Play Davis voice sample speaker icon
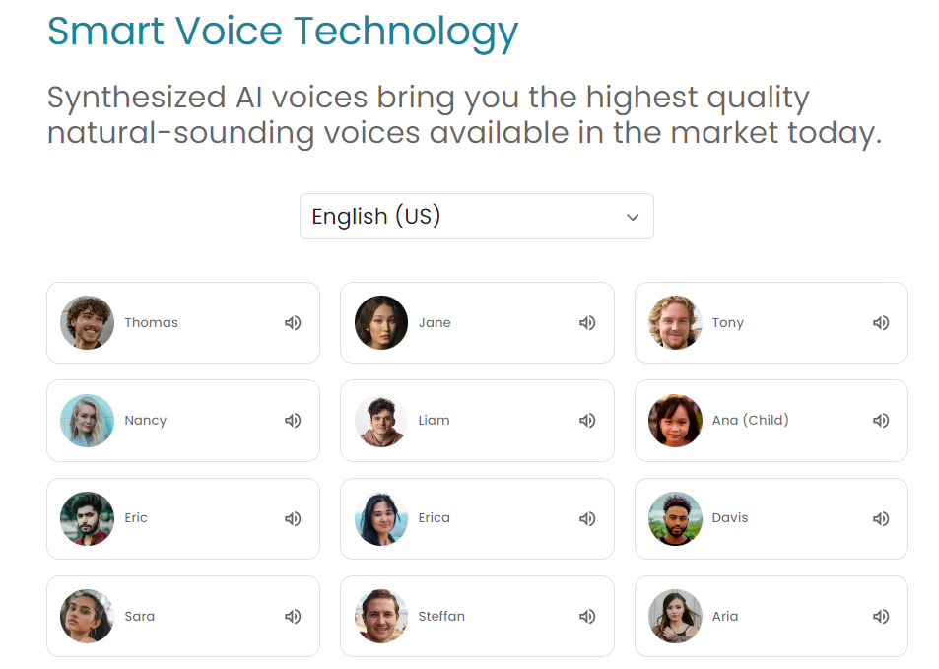 880,518
